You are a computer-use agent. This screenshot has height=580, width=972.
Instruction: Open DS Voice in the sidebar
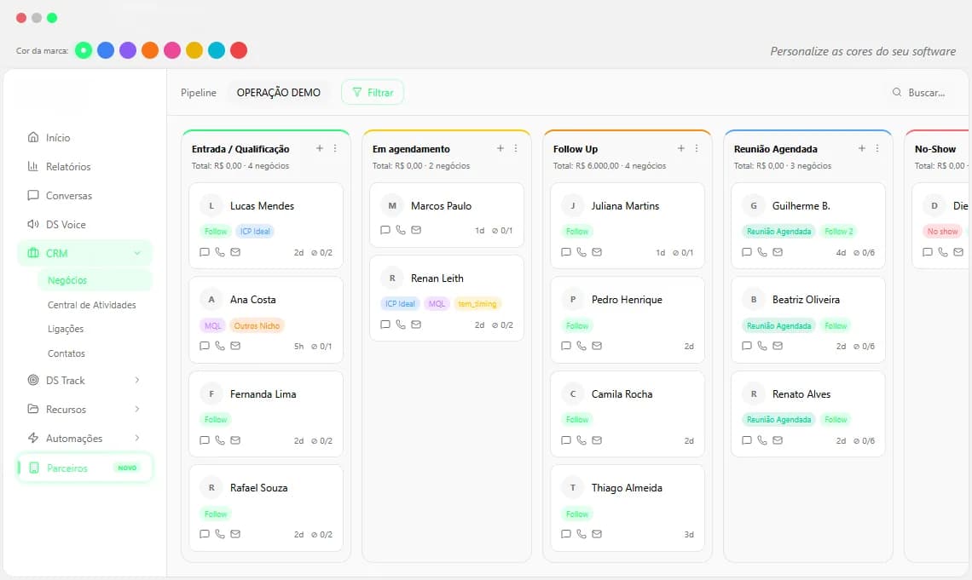coord(84,224)
